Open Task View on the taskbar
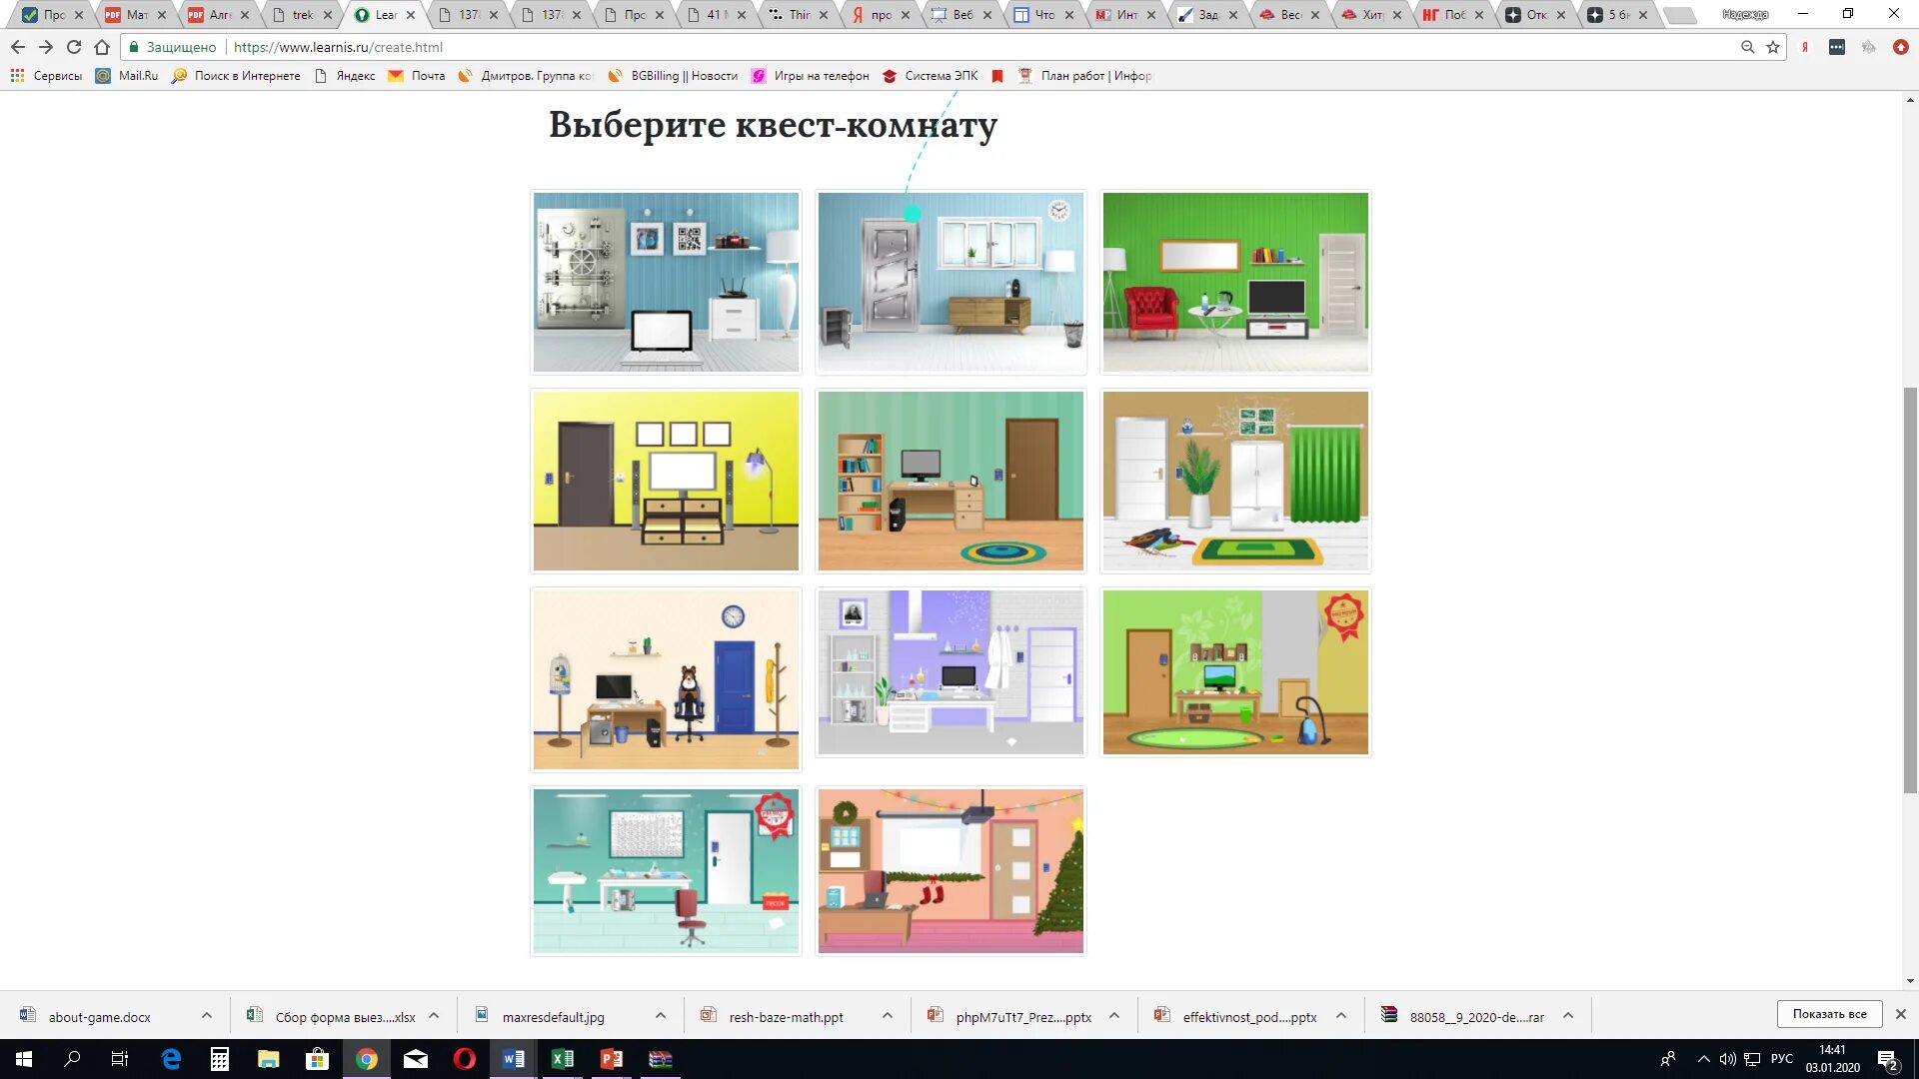The image size is (1919, 1079). point(120,1059)
